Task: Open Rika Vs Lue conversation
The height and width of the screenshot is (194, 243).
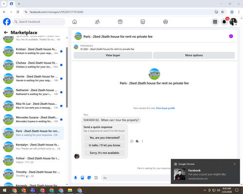Action: 33,106
